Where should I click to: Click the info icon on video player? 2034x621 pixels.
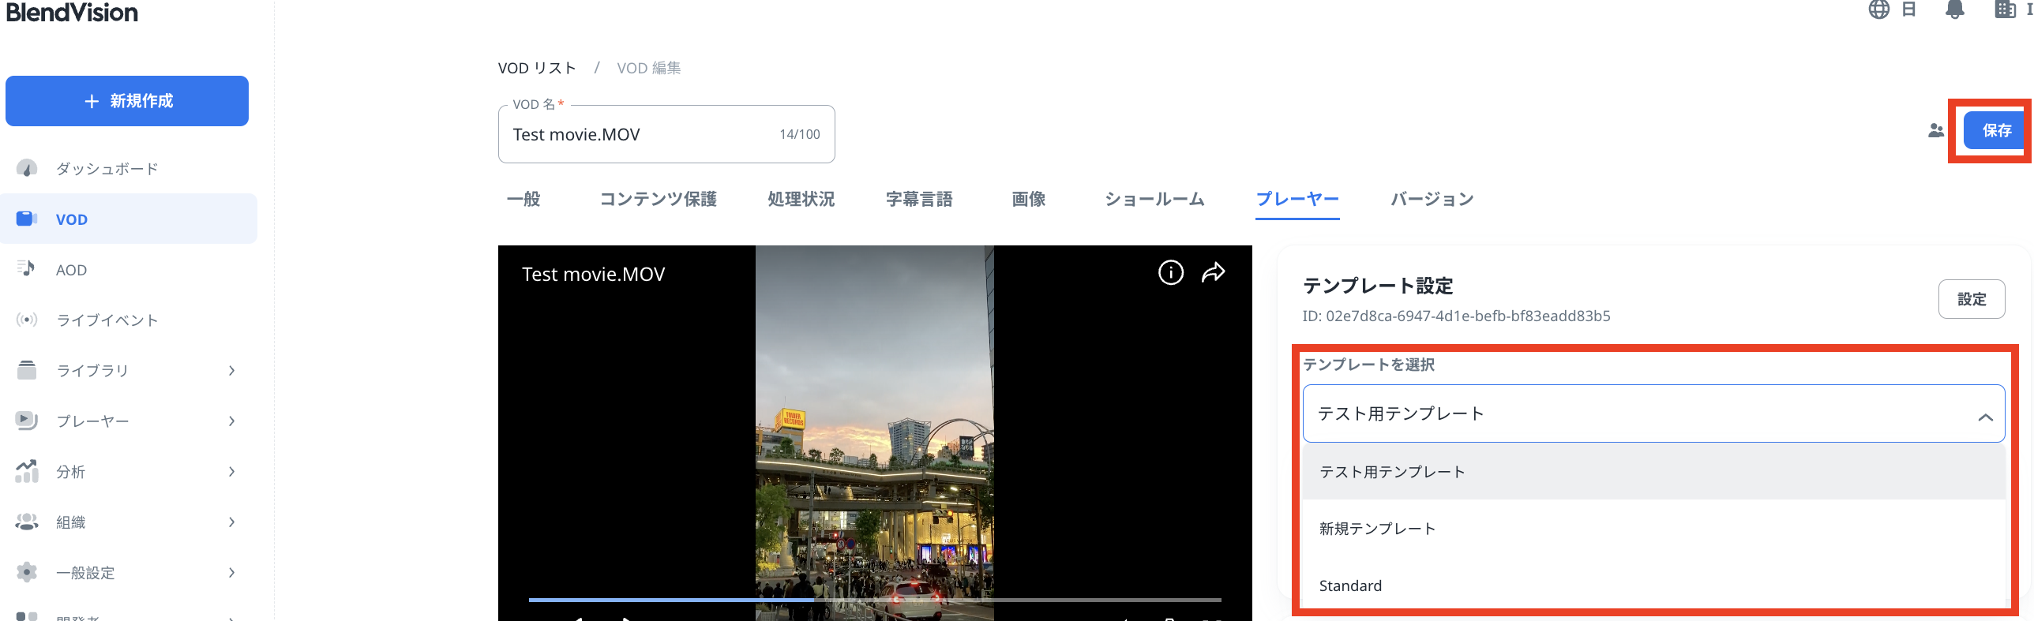tap(1170, 273)
